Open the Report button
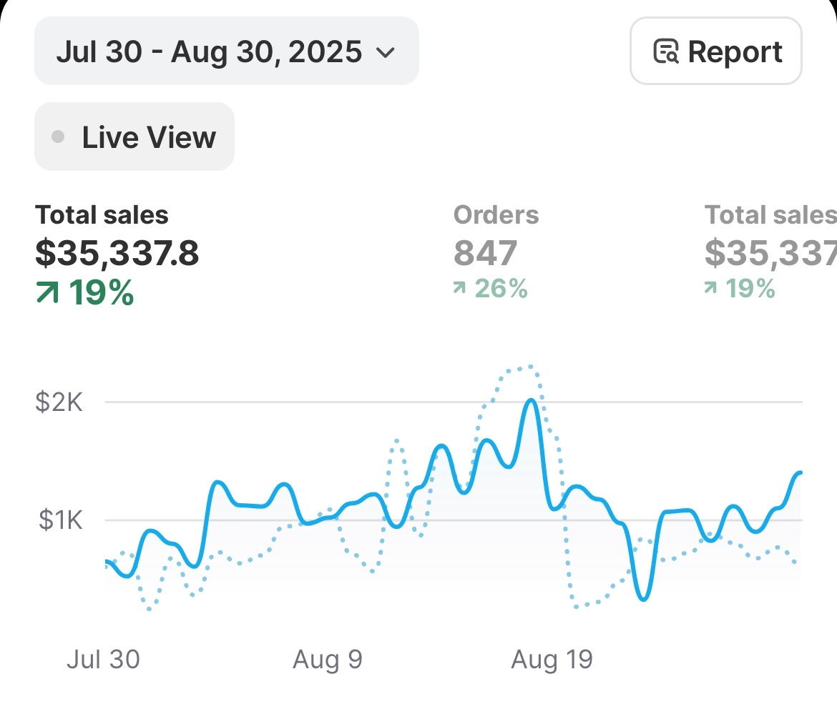 715,51
